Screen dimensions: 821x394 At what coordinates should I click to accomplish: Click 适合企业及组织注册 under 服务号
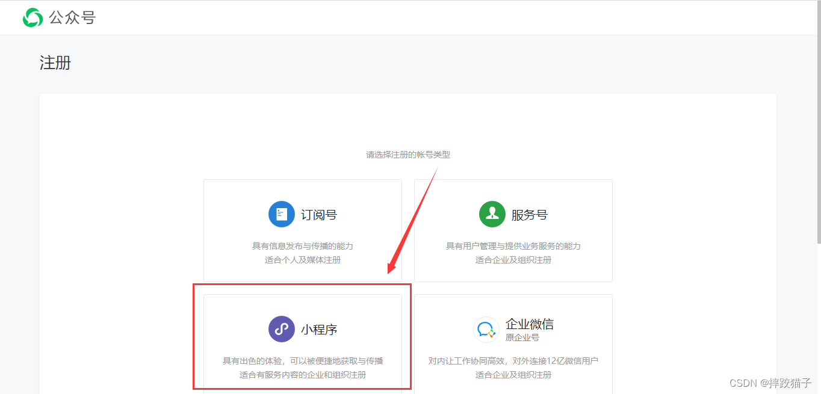click(513, 260)
